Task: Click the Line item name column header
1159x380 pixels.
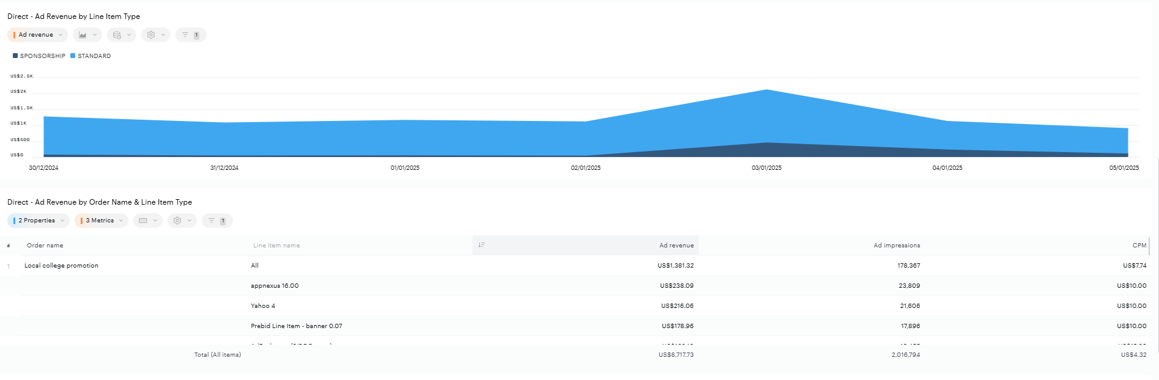Action: (x=276, y=246)
